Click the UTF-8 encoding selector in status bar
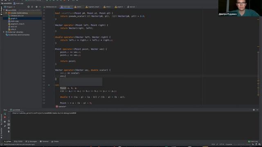262x147 pixels. (222, 144)
